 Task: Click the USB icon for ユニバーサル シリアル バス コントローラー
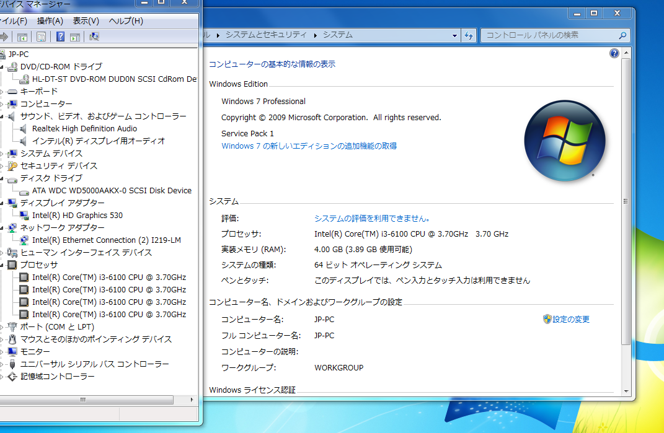pos(12,364)
